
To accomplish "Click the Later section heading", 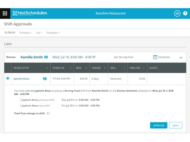I will [8, 44].
